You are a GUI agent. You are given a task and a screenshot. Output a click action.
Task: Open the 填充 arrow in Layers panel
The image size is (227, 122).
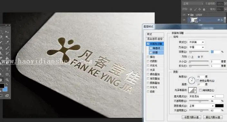(225, 9)
